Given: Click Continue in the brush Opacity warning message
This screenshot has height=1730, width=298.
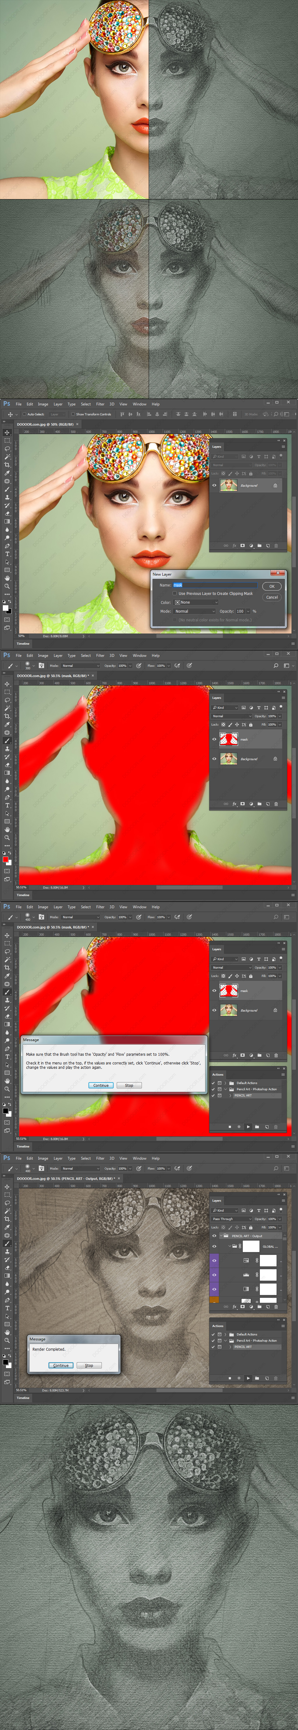Looking at the screenshot, I should (101, 1085).
